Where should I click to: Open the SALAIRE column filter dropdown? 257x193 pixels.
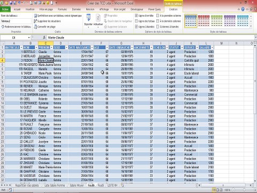(x=212, y=48)
